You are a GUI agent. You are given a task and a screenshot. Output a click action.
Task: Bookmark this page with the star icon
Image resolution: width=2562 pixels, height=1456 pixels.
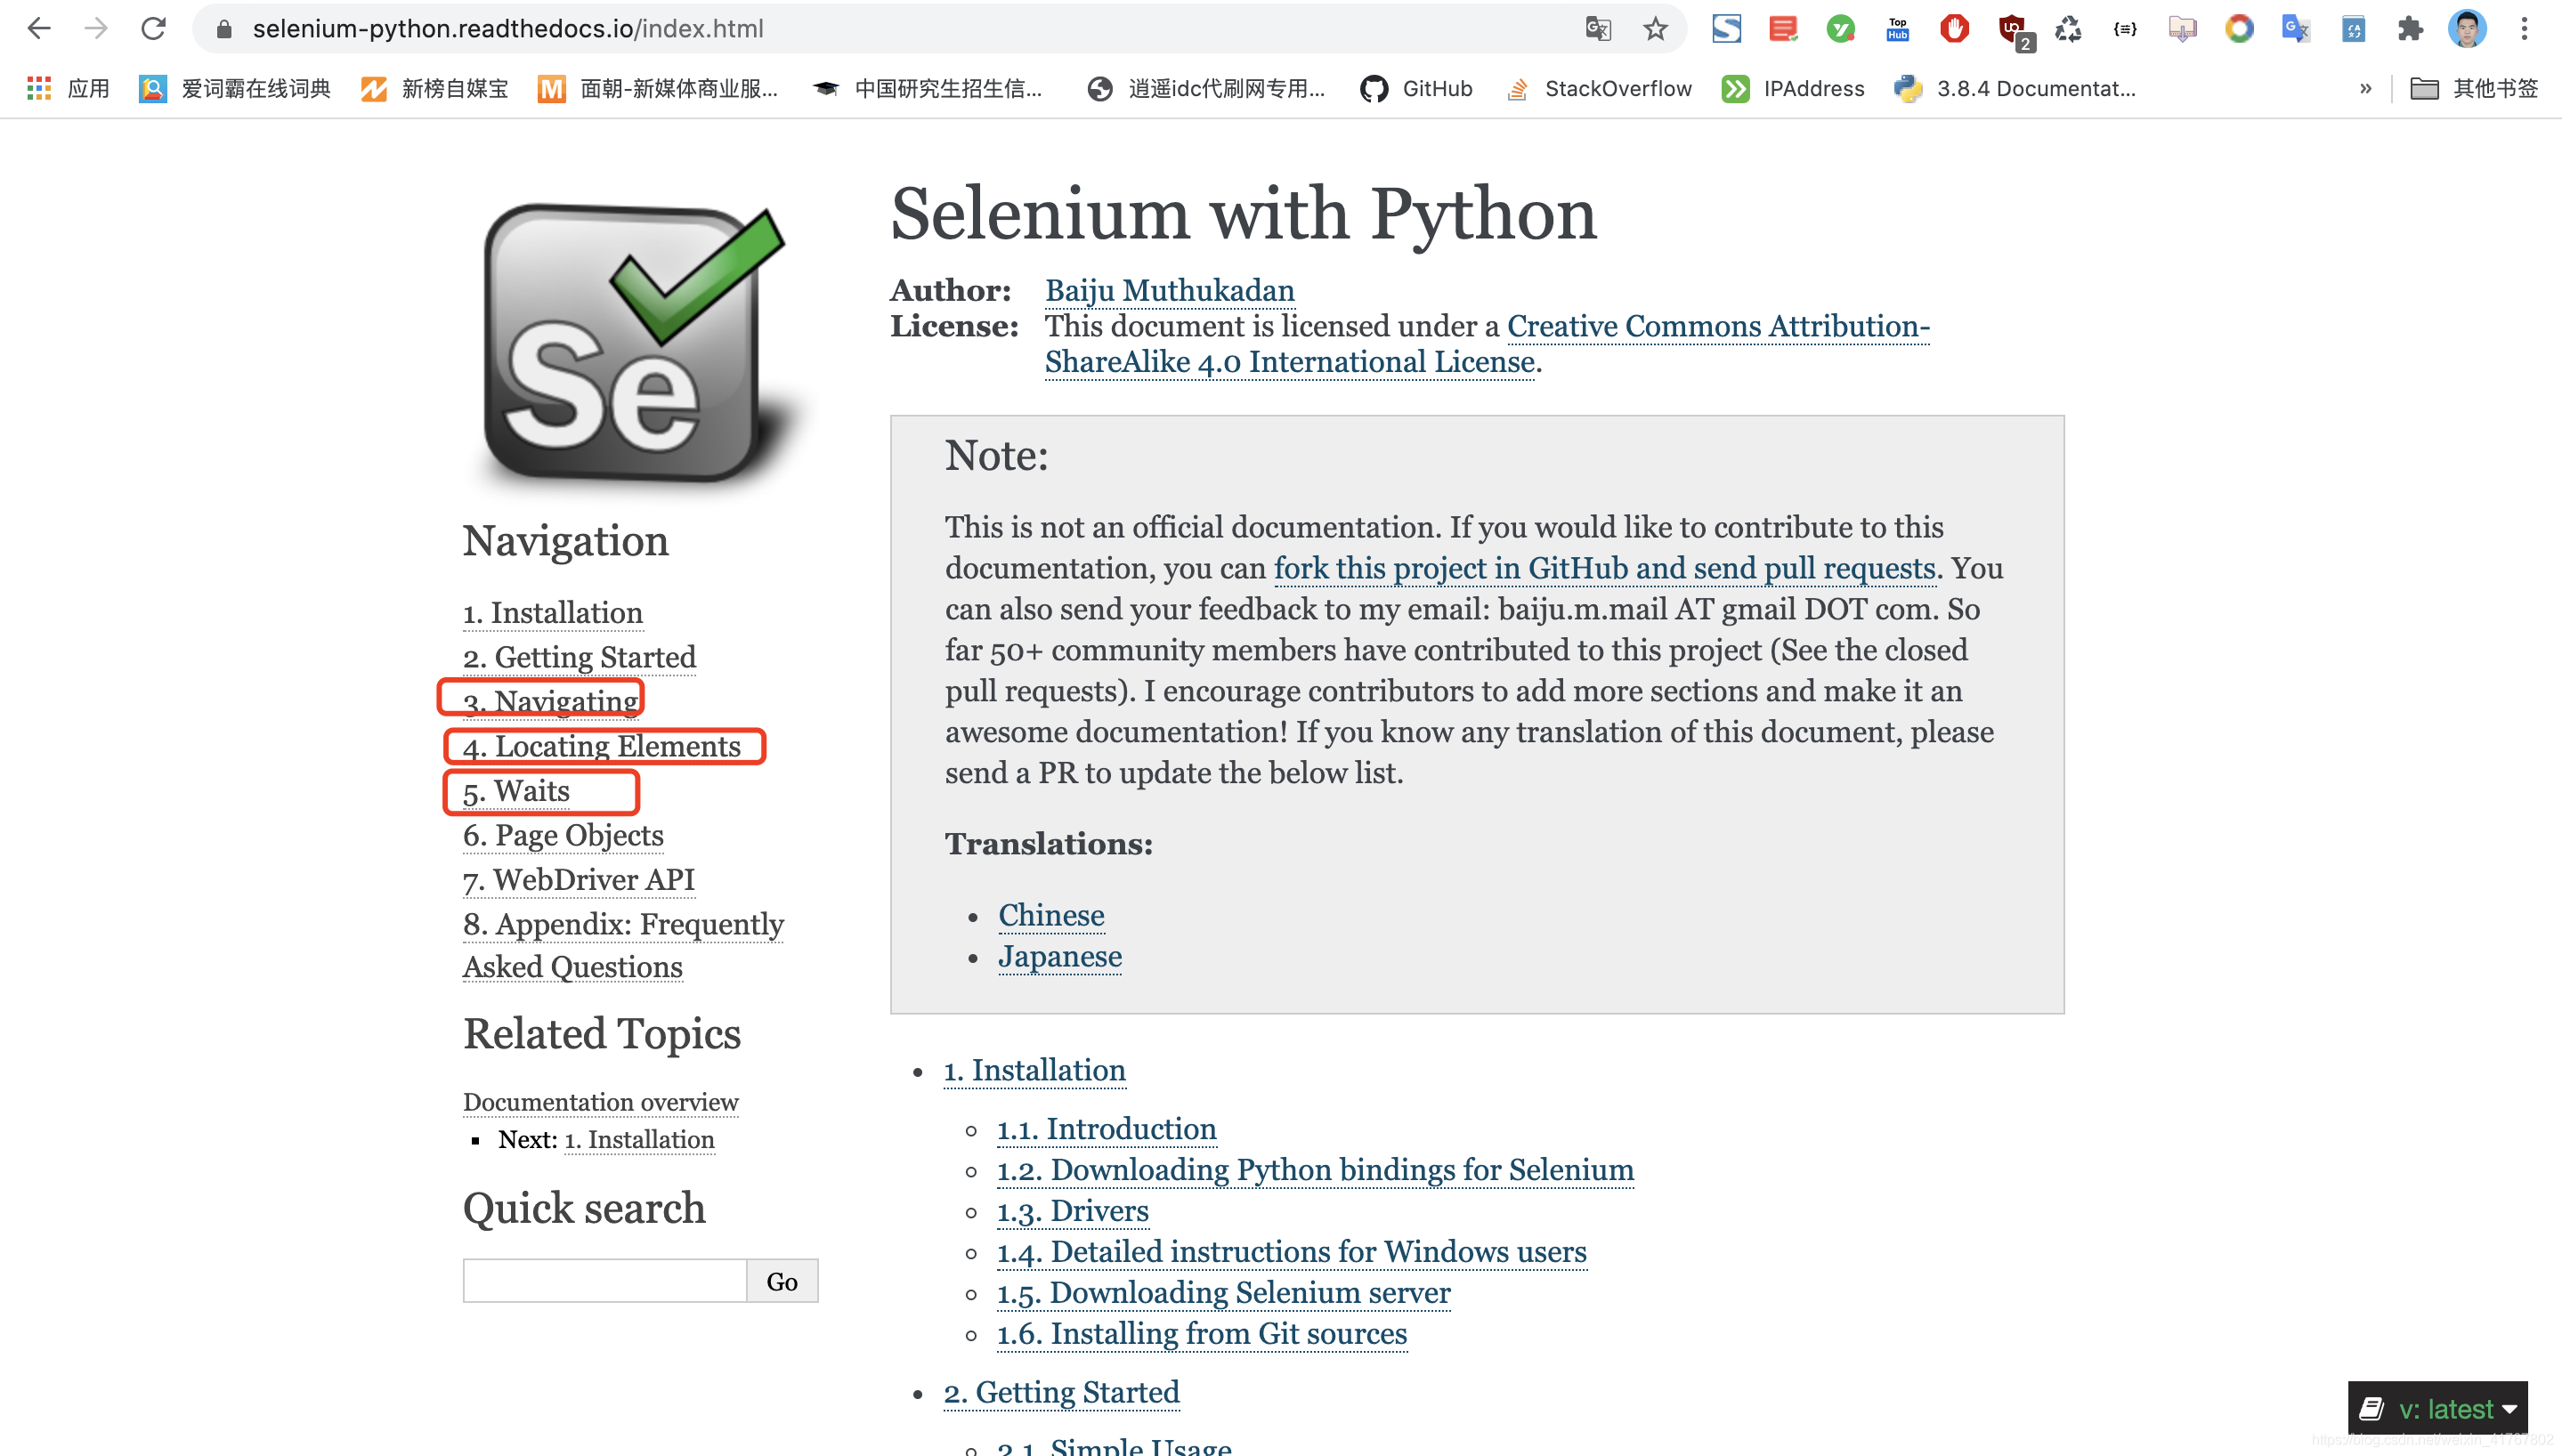point(1655,28)
